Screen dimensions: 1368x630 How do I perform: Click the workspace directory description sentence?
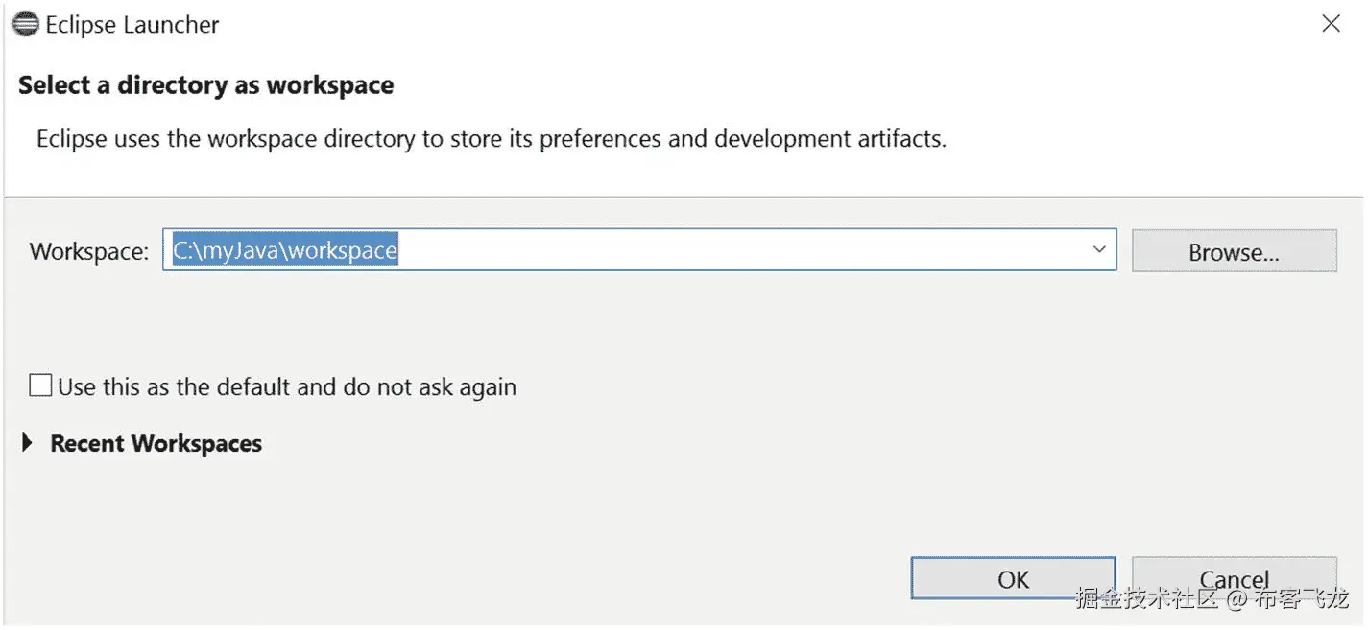pyautogui.click(x=491, y=139)
